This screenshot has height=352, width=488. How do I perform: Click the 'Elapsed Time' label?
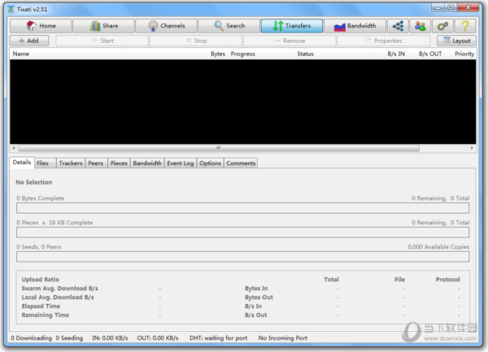coord(41,306)
